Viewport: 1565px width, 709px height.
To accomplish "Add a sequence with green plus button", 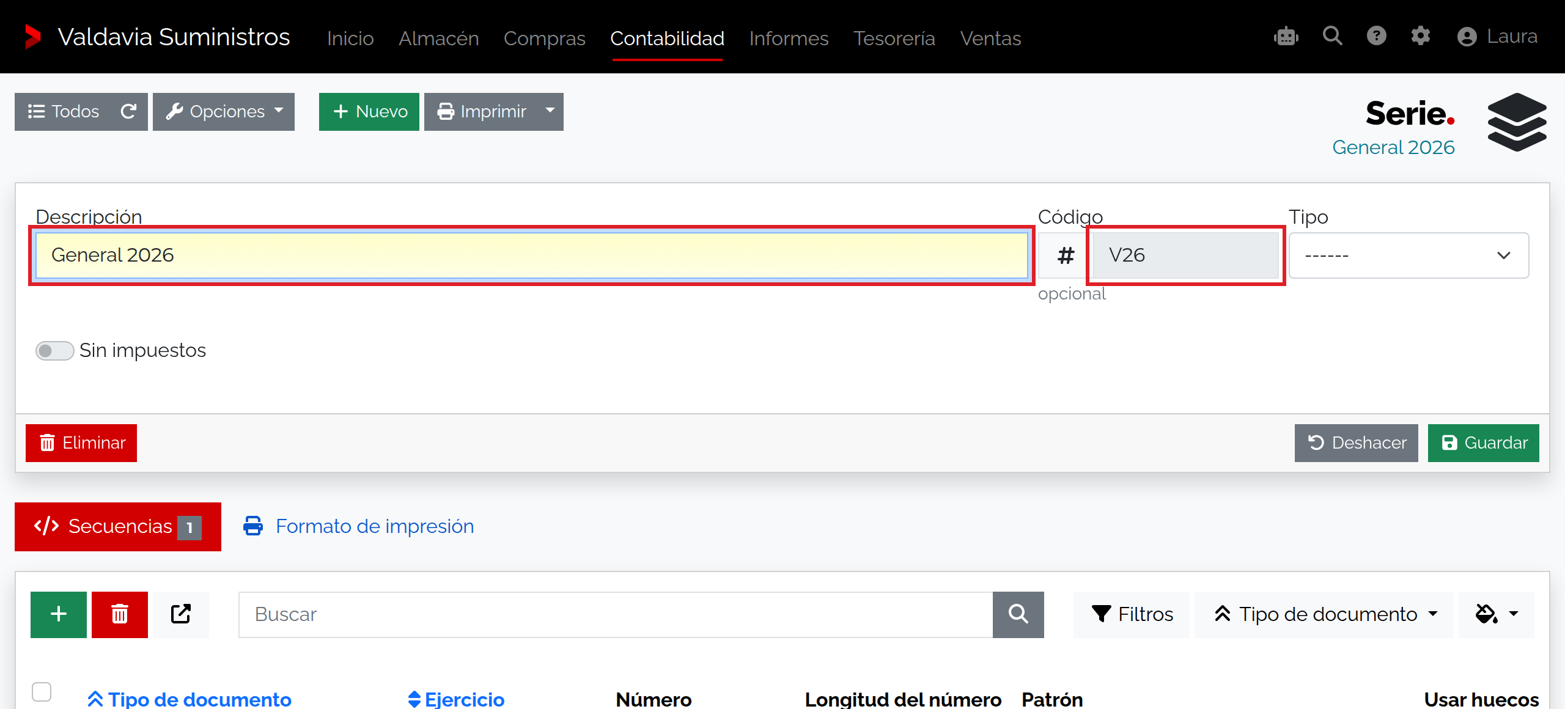I will click(x=59, y=614).
